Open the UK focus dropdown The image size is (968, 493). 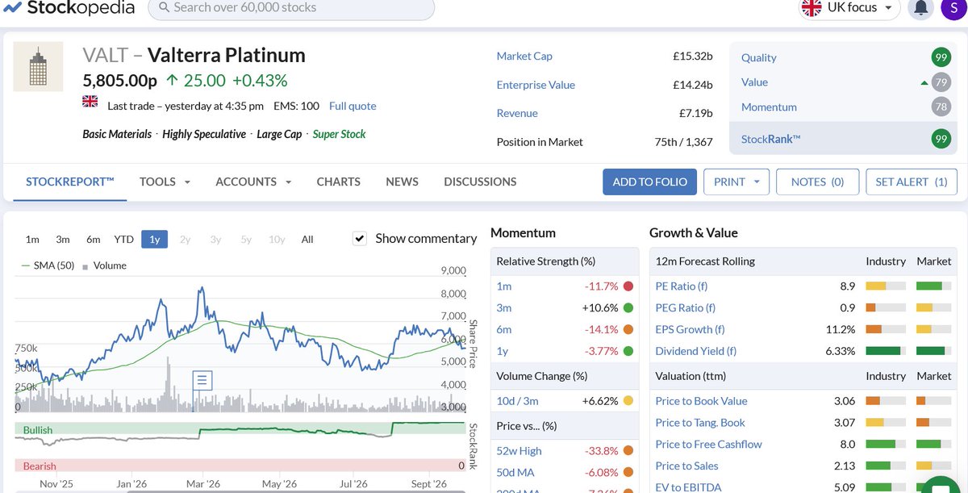point(849,8)
